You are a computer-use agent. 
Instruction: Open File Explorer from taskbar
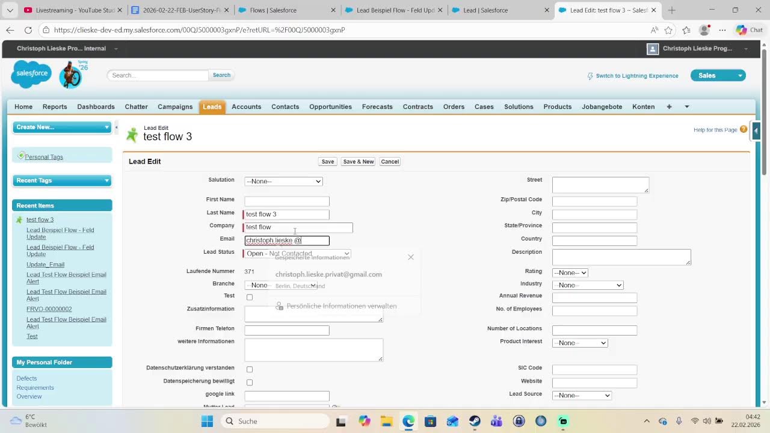point(386,421)
